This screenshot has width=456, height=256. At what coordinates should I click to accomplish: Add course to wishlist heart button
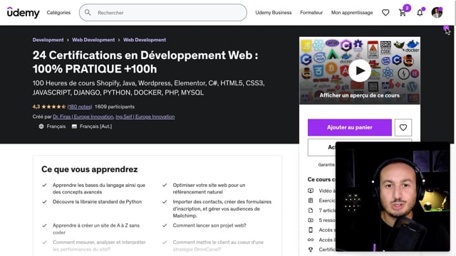(403, 127)
